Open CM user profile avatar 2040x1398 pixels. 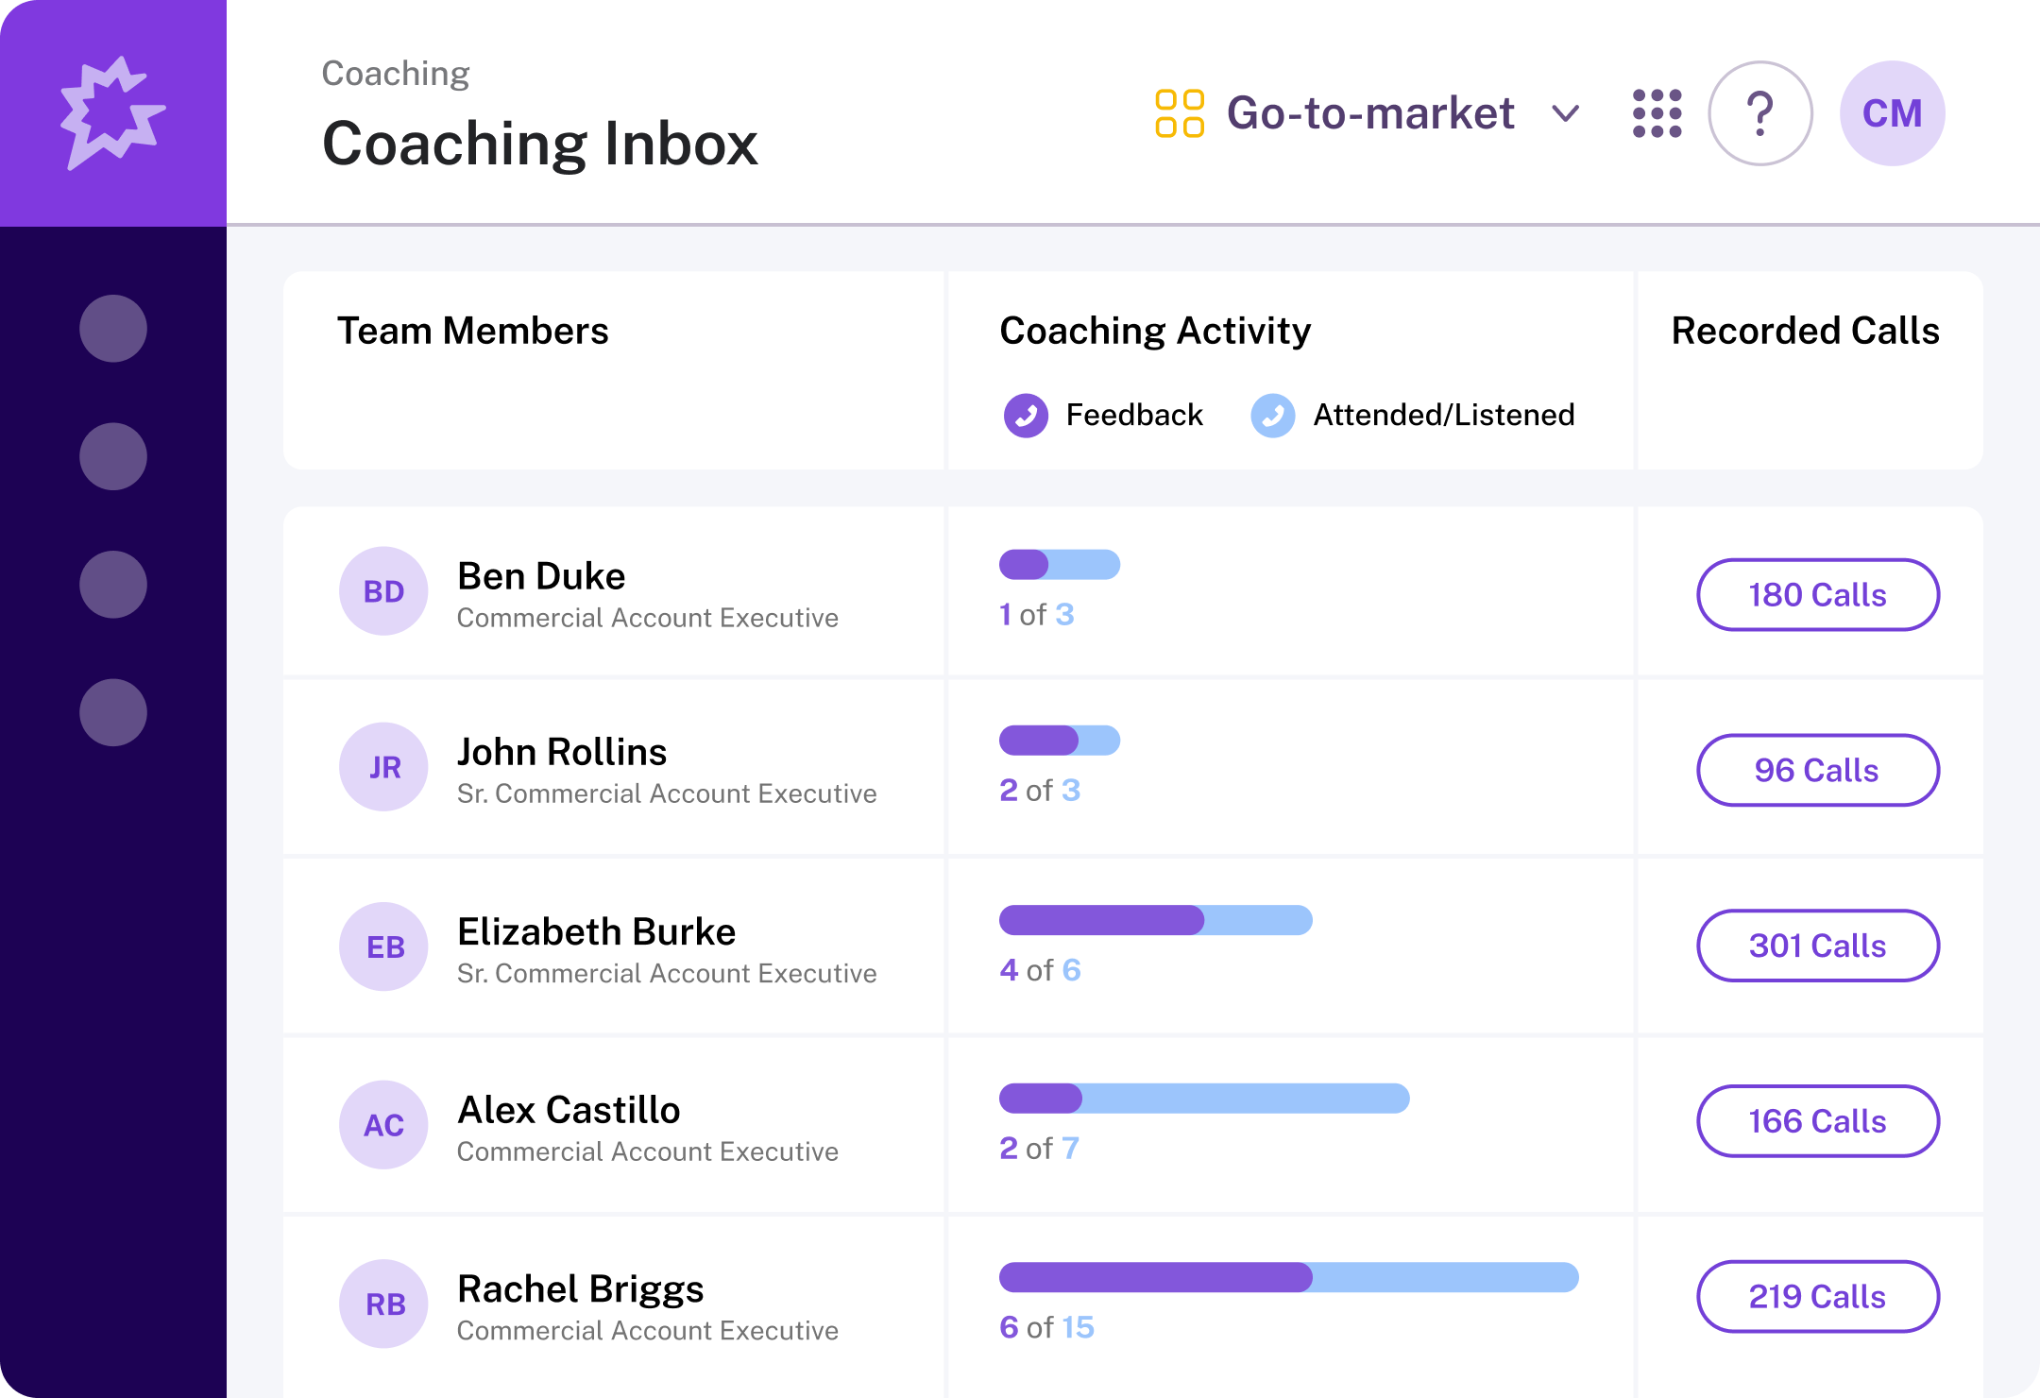coord(1892,113)
